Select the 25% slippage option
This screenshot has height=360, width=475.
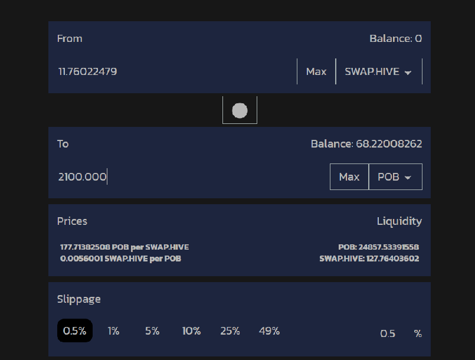(x=230, y=330)
